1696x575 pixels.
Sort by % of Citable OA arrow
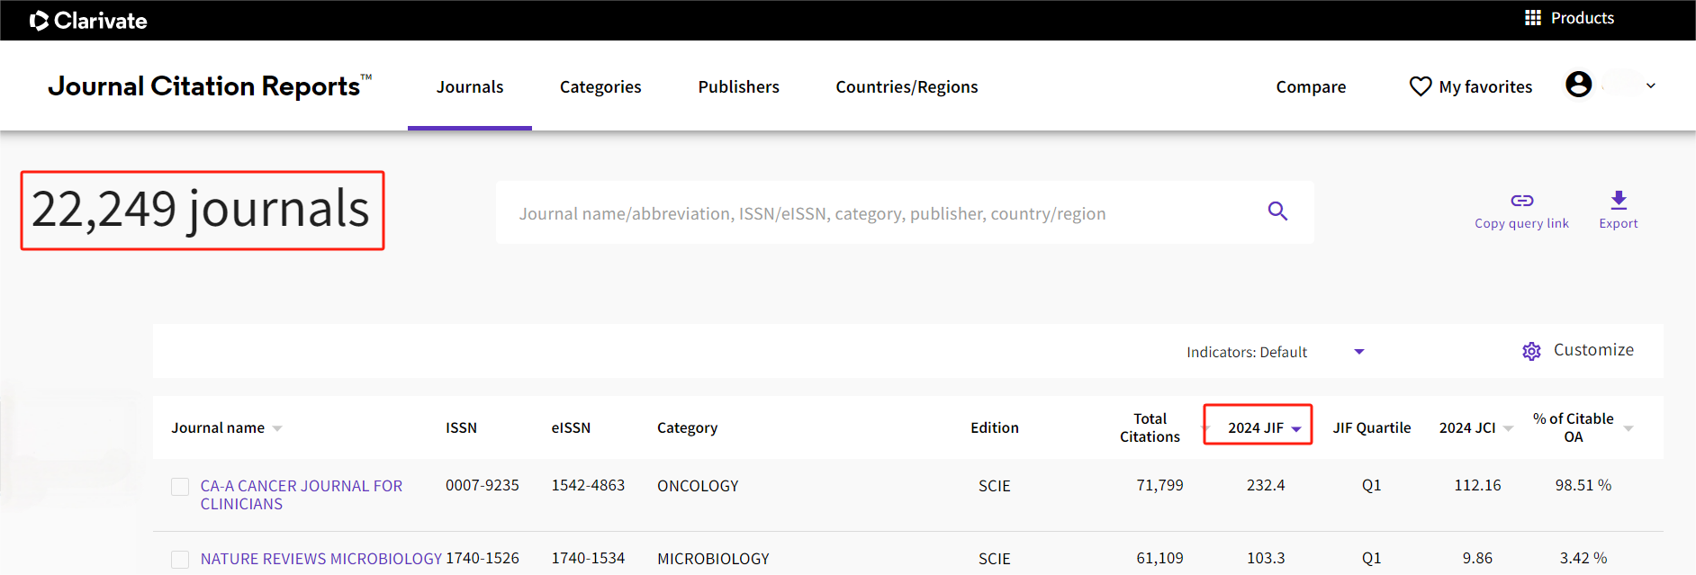pyautogui.click(x=1628, y=428)
